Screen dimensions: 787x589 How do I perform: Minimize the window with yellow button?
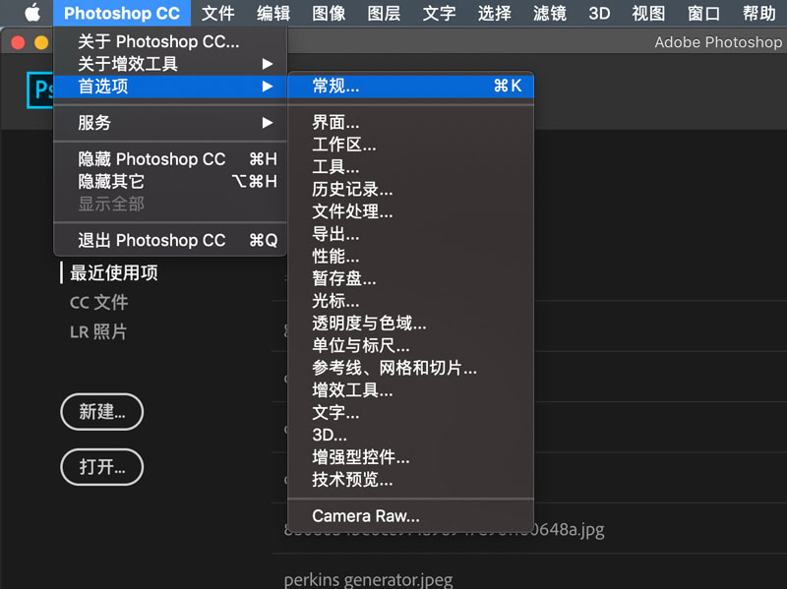click(x=41, y=42)
